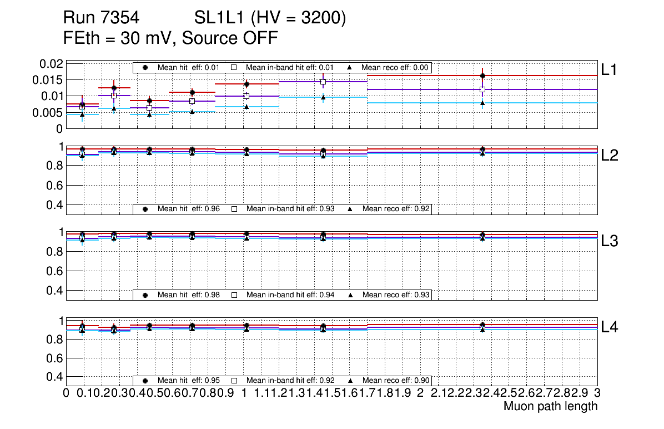The image size is (664, 429).
Task: Select 'Mean in-band hit eff: 0.92' legend entry
Action: coord(290,381)
